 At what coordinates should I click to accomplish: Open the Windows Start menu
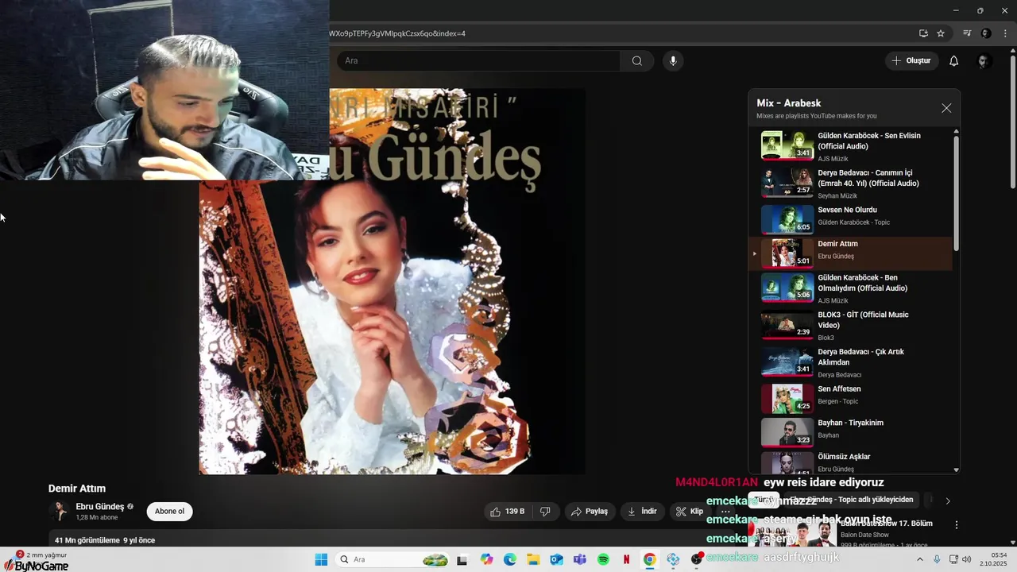(321, 559)
